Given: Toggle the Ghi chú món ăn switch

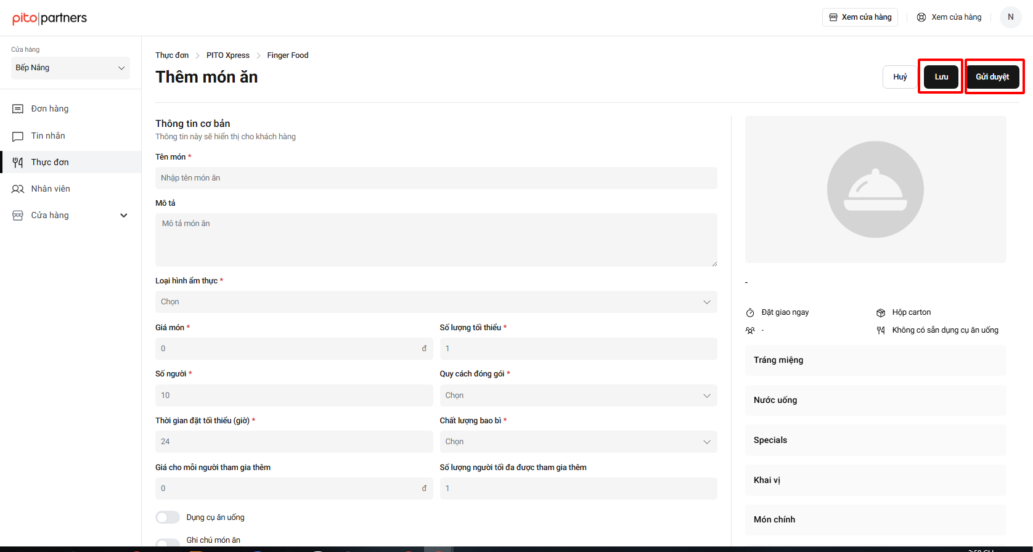Looking at the screenshot, I should tap(168, 542).
